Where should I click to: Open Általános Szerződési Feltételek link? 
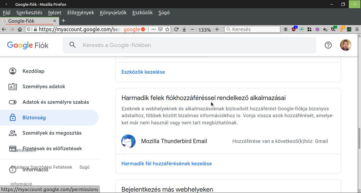[41, 167]
